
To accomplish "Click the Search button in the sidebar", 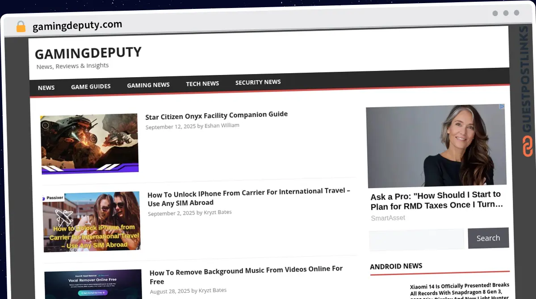I will click(x=488, y=238).
